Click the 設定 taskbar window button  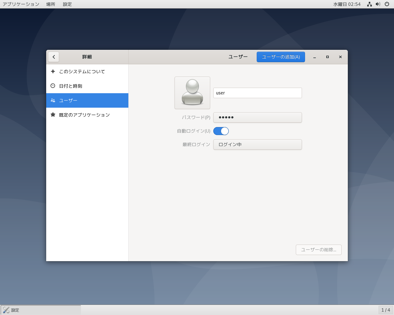(x=41, y=310)
